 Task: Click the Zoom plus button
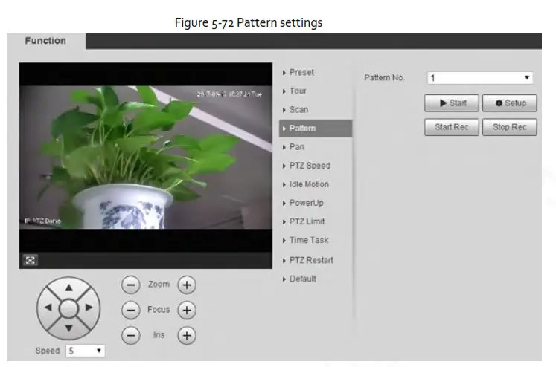click(186, 285)
